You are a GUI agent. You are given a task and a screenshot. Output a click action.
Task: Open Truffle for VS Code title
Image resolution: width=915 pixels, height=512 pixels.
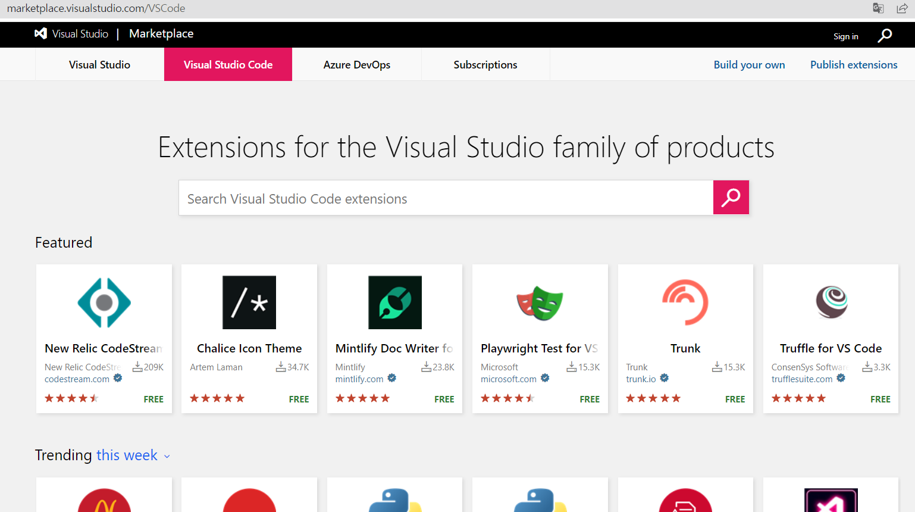[831, 348]
